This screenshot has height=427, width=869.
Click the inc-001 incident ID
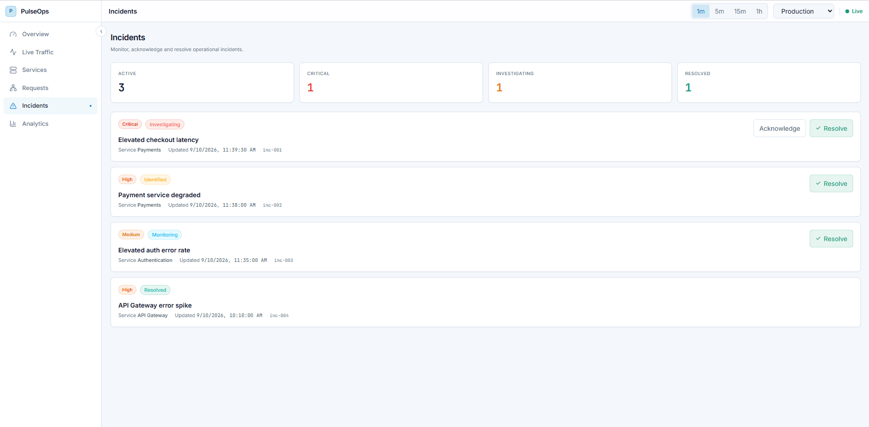click(272, 150)
